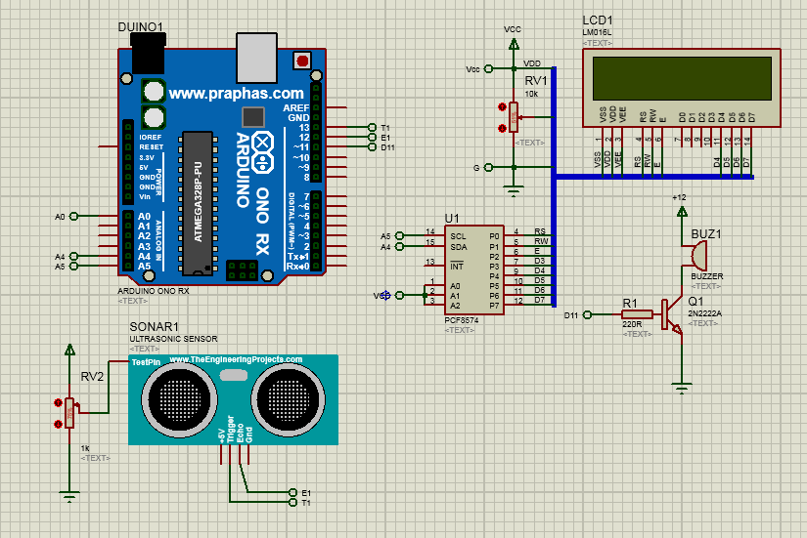
Task: Click the G terminal next to RV1's ground
Action: pos(488,167)
